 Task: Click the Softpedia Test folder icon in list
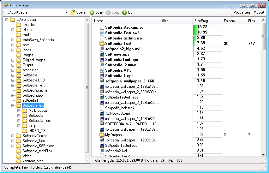(x=102, y=43)
